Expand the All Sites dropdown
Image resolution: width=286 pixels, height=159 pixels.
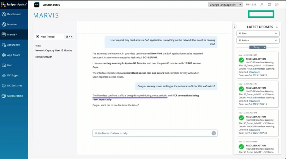coord(258,33)
